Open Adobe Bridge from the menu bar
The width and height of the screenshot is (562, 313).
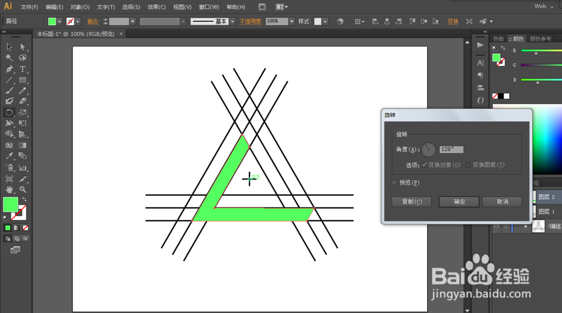[262, 7]
